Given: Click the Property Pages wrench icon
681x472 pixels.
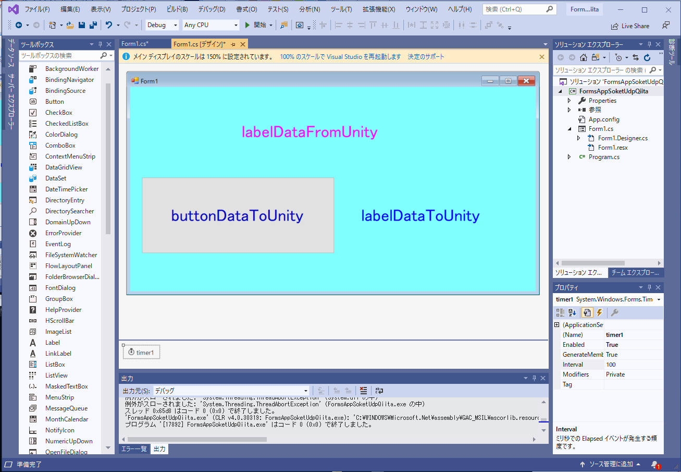Looking at the screenshot, I should (x=614, y=312).
